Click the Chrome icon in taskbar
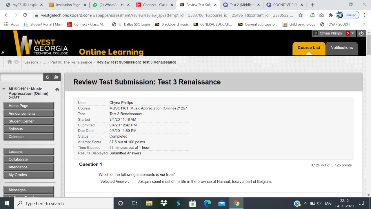371x209 pixels. pos(236,203)
